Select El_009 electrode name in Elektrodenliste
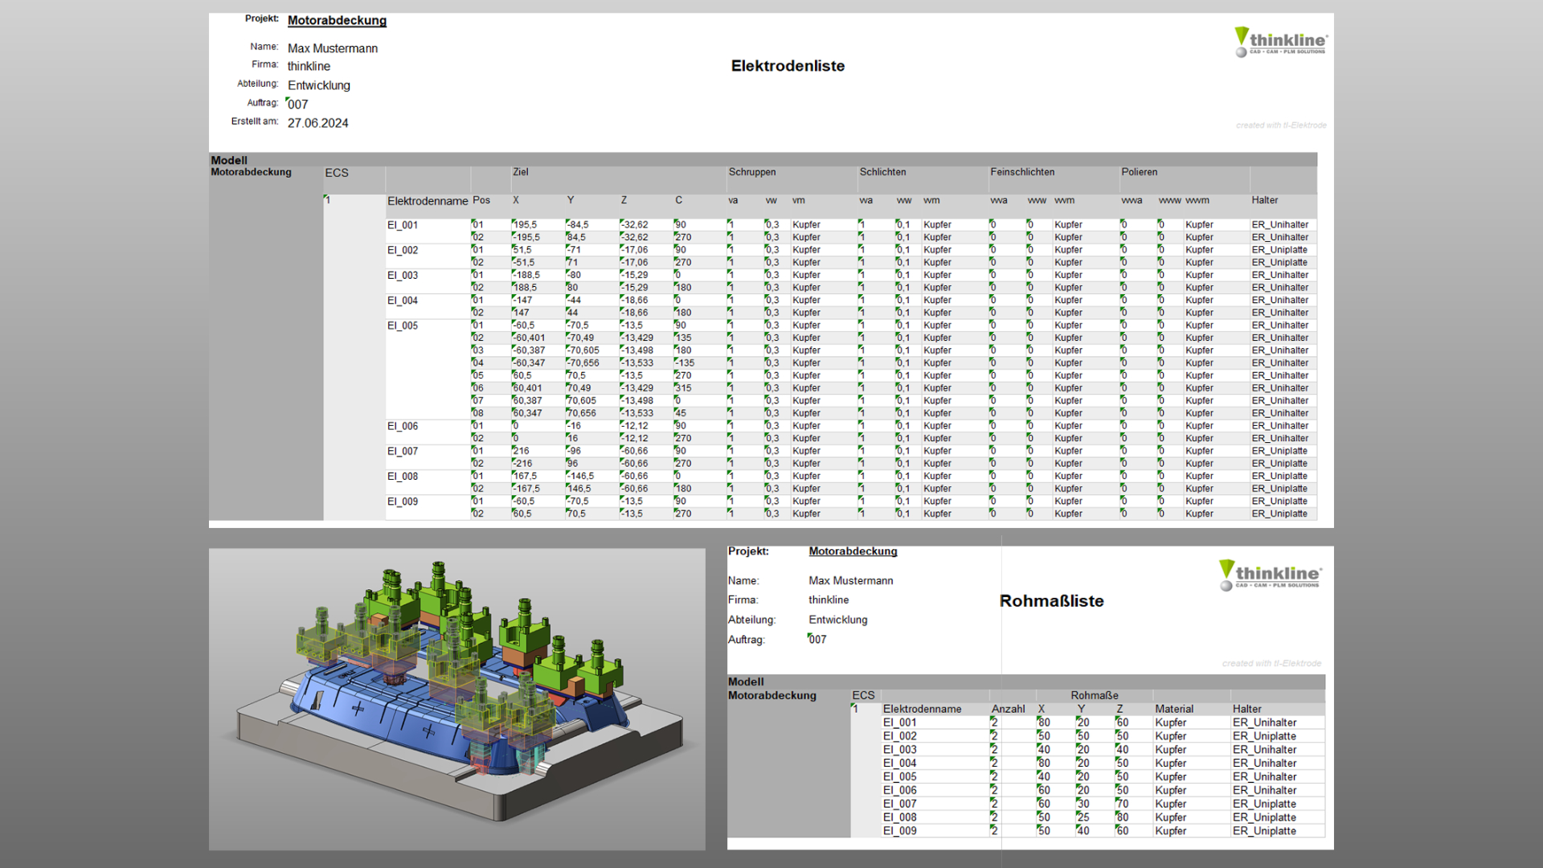The width and height of the screenshot is (1543, 868). click(403, 502)
